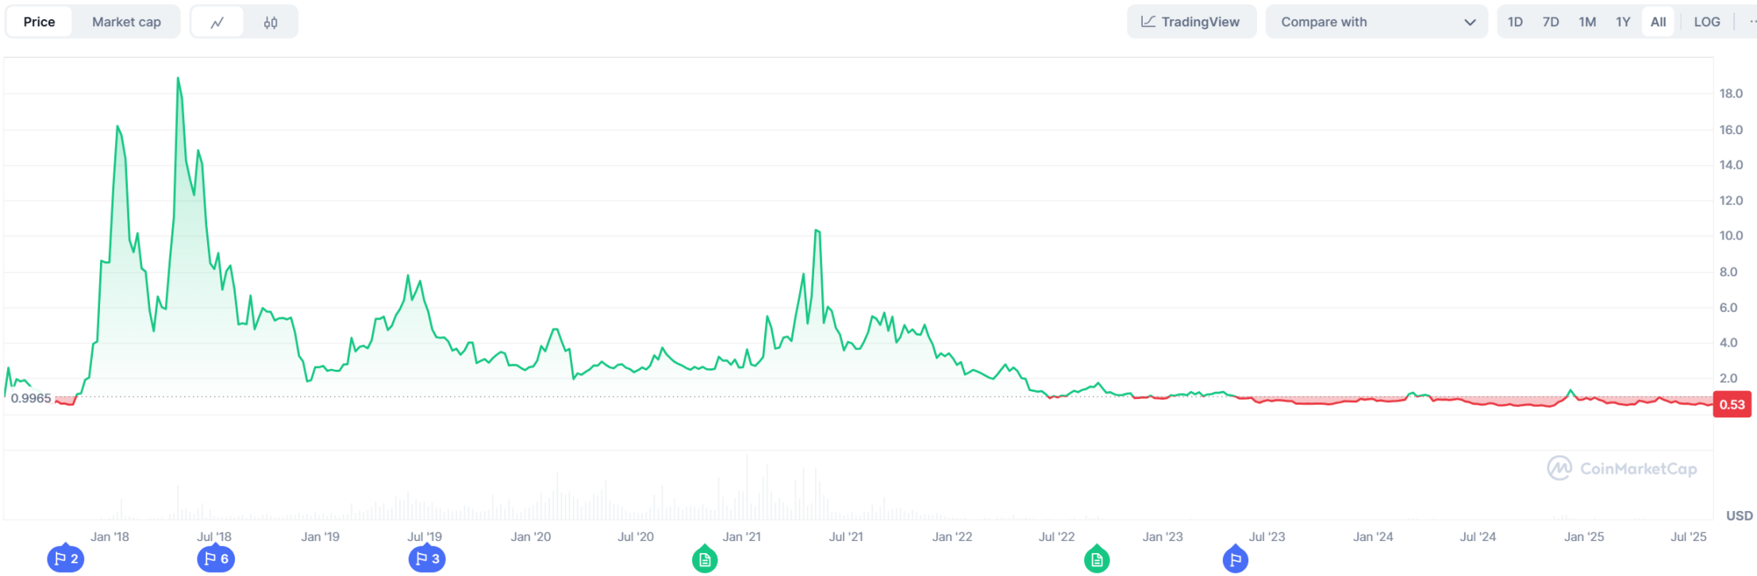Open green document marker before Jan '21
This screenshot has height=576, width=1757.
tap(705, 560)
